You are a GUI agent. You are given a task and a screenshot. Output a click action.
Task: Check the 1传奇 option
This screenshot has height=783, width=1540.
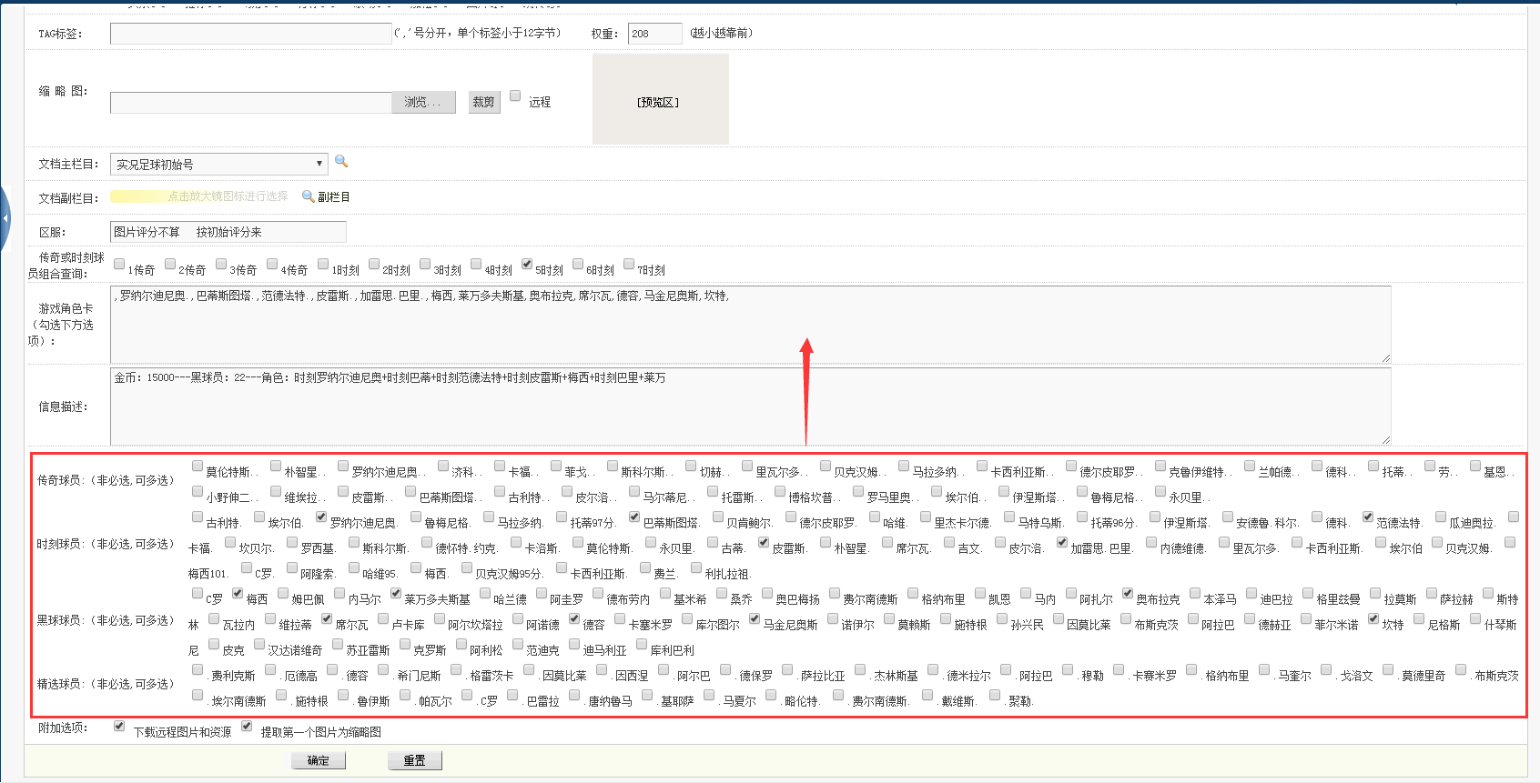pos(119,264)
